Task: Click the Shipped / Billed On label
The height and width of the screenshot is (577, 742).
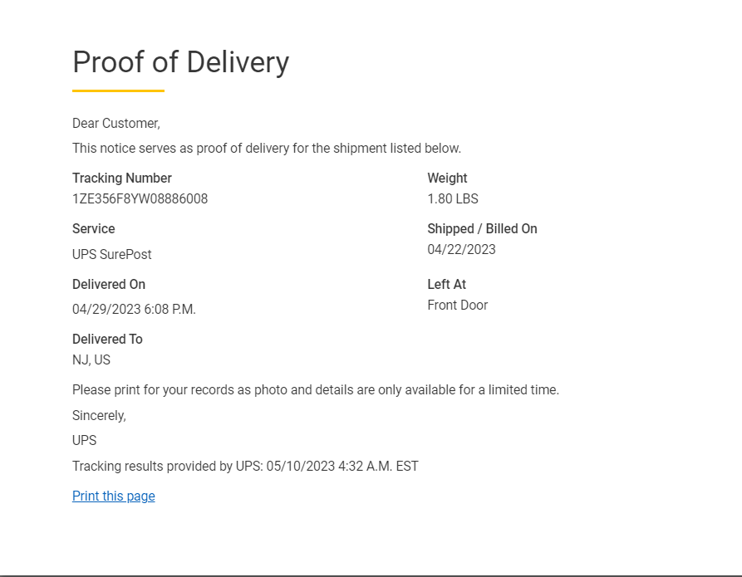Action: point(482,228)
